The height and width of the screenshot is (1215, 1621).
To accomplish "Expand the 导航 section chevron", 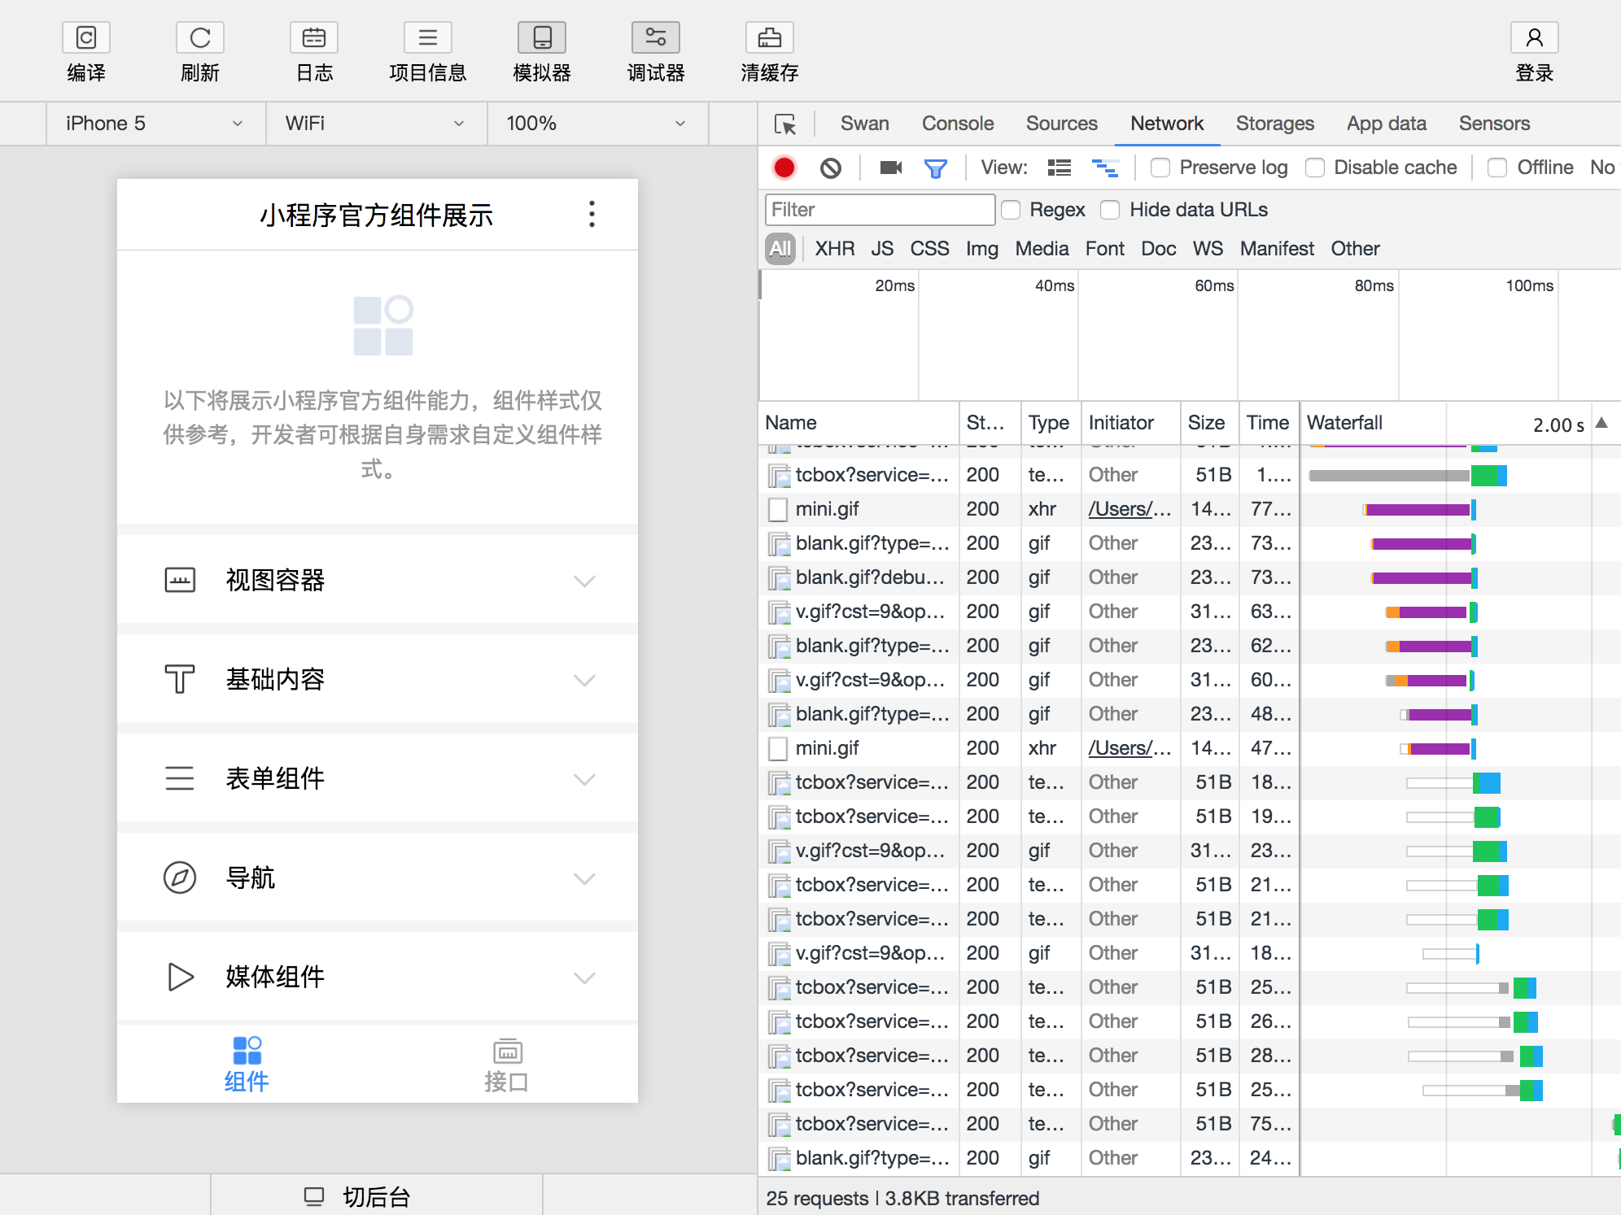I will pyautogui.click(x=584, y=878).
